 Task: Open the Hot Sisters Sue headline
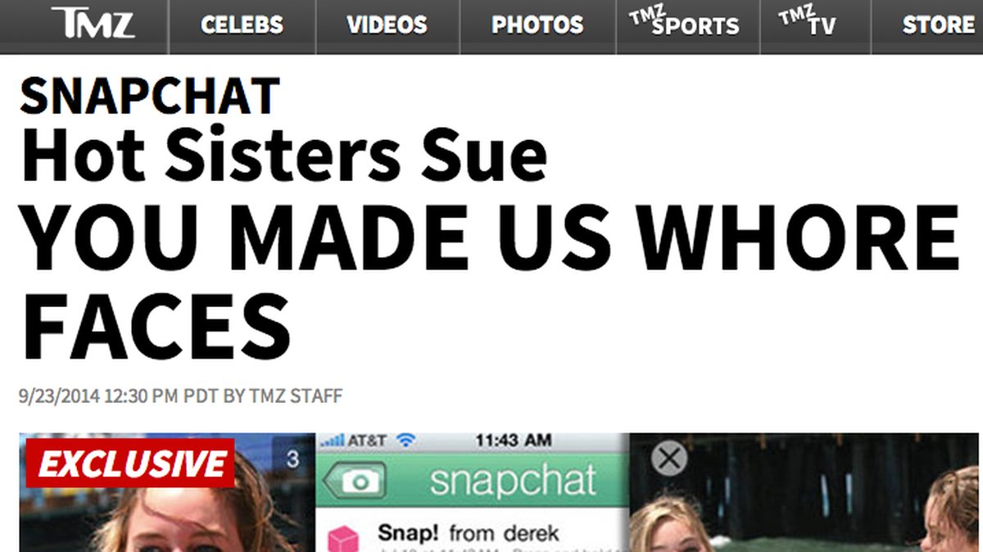283,156
